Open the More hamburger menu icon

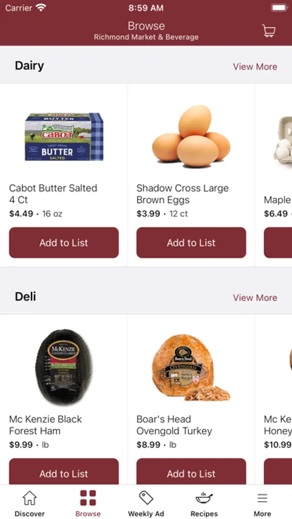(262, 498)
